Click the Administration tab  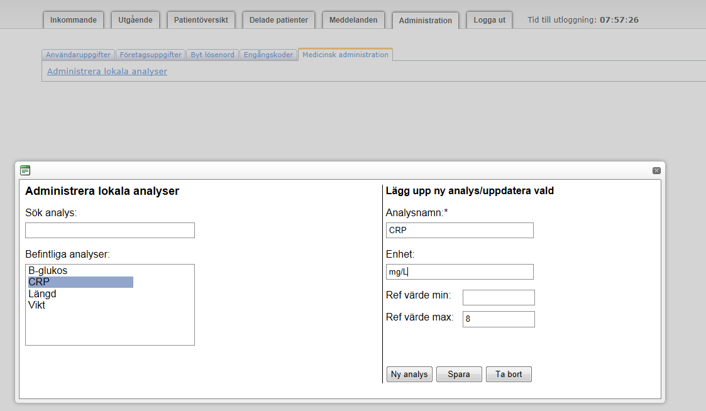[426, 20]
